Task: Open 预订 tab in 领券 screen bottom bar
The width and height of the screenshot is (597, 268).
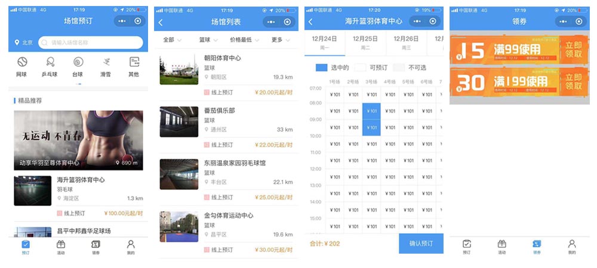Action: coord(466,247)
